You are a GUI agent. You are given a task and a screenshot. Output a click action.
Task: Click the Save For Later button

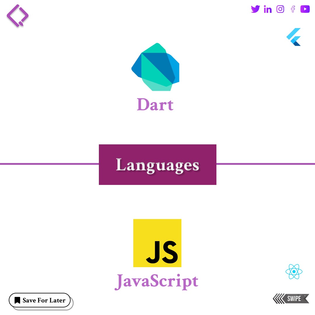40,300
